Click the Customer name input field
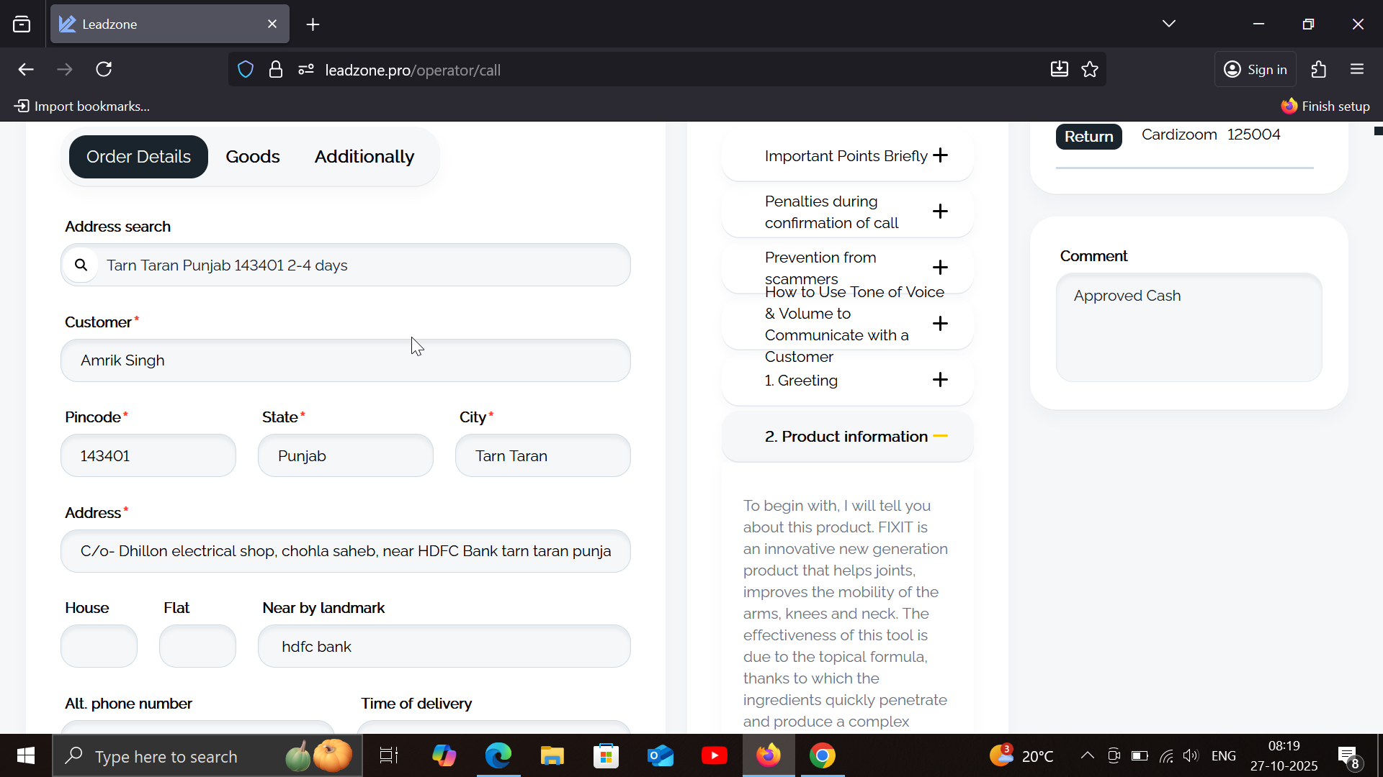Viewport: 1383px width, 777px height. pyautogui.click(x=346, y=360)
